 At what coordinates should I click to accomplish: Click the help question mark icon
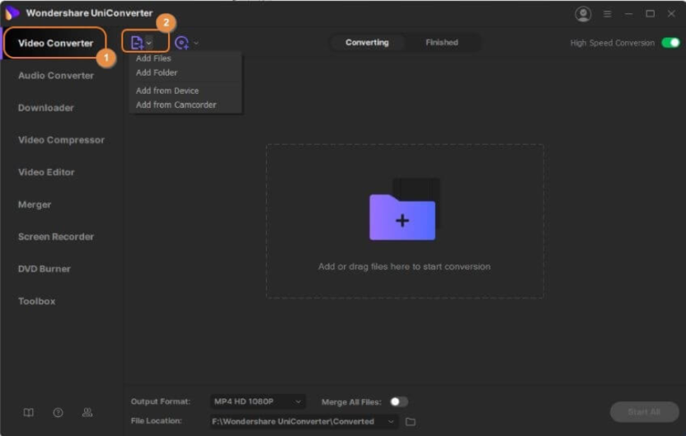58,413
